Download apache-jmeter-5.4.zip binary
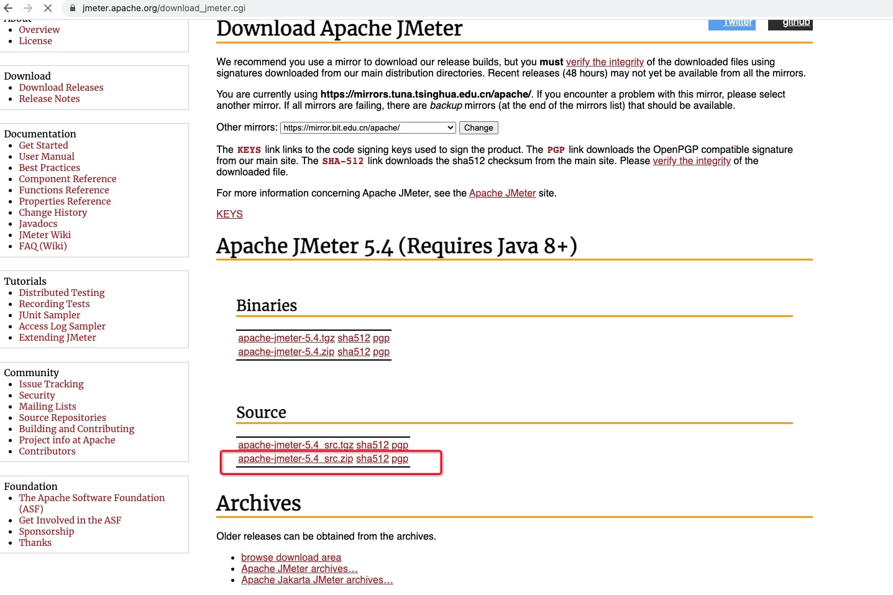The image size is (893, 595). (286, 351)
